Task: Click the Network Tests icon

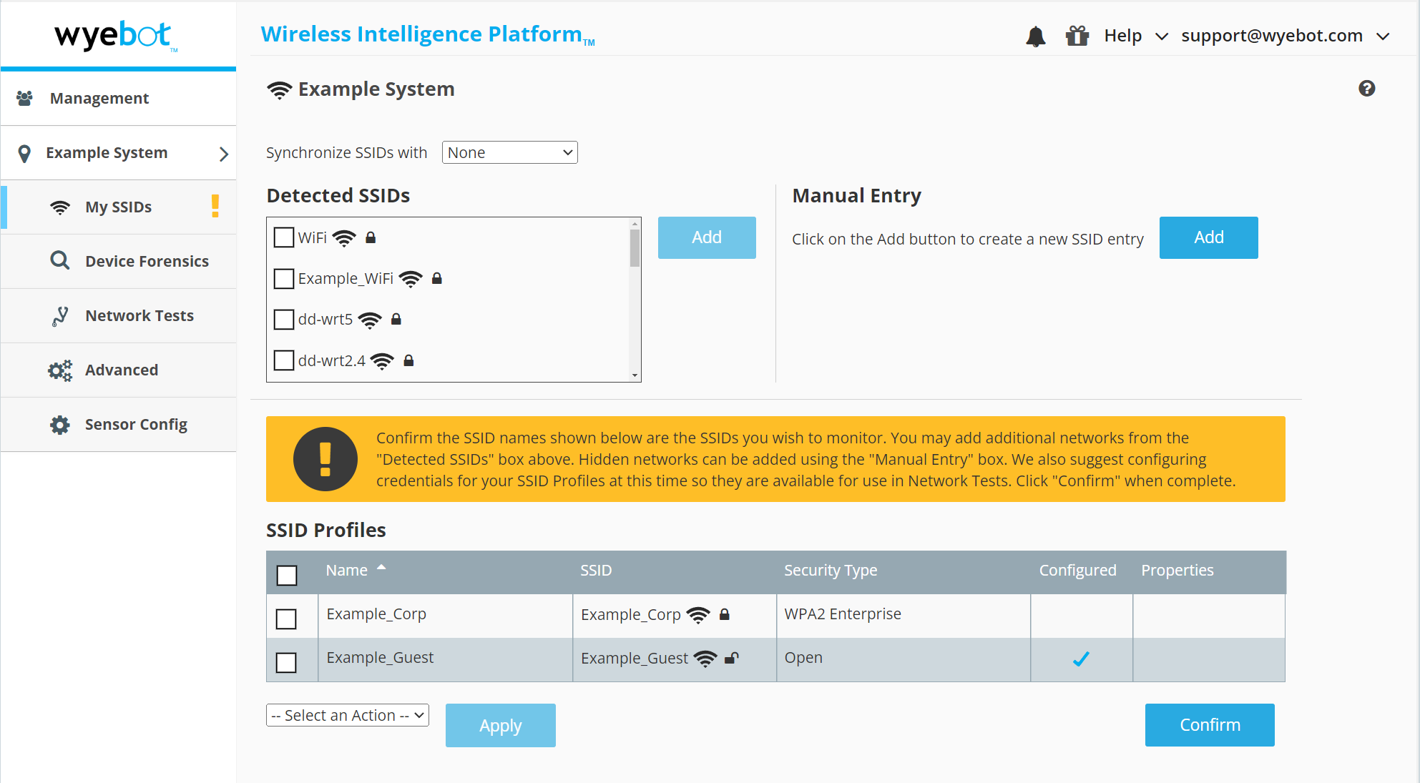Action: 60,316
